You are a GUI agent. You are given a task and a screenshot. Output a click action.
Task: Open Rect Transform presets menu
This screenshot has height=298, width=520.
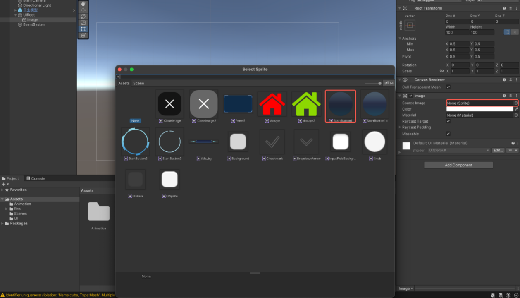pyautogui.click(x=510, y=8)
